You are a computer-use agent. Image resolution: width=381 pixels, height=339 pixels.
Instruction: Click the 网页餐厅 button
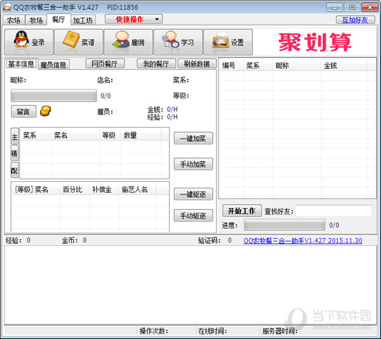click(105, 64)
